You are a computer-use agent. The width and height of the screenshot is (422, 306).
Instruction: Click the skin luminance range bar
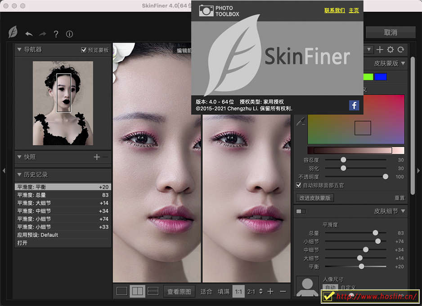356,150
